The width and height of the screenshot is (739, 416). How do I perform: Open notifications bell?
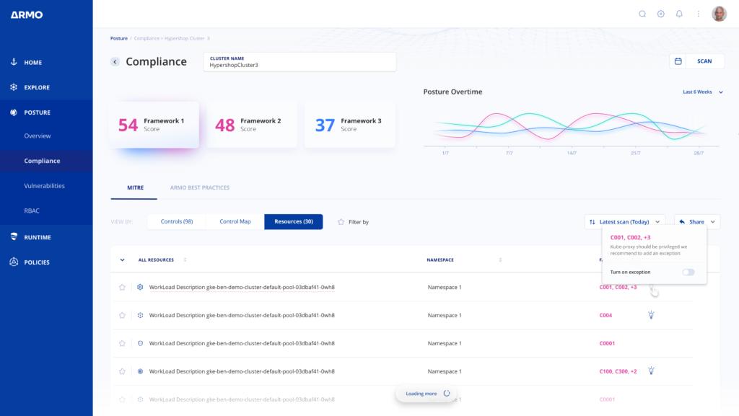click(x=679, y=14)
